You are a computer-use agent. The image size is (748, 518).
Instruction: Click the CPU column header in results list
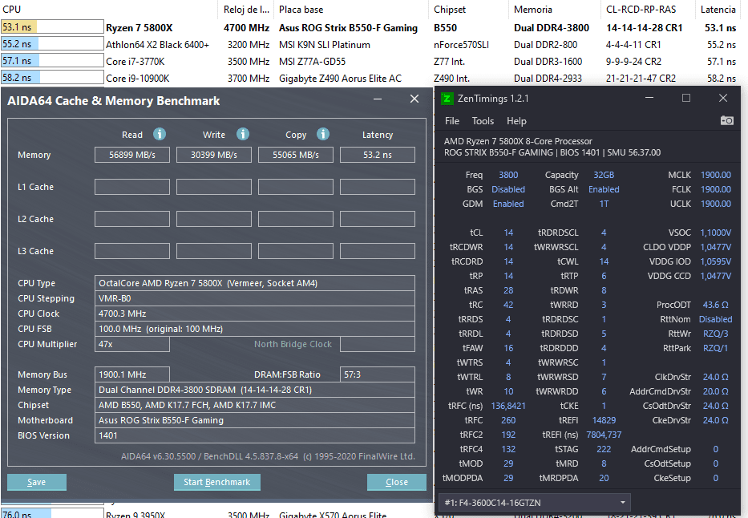tap(109, 10)
